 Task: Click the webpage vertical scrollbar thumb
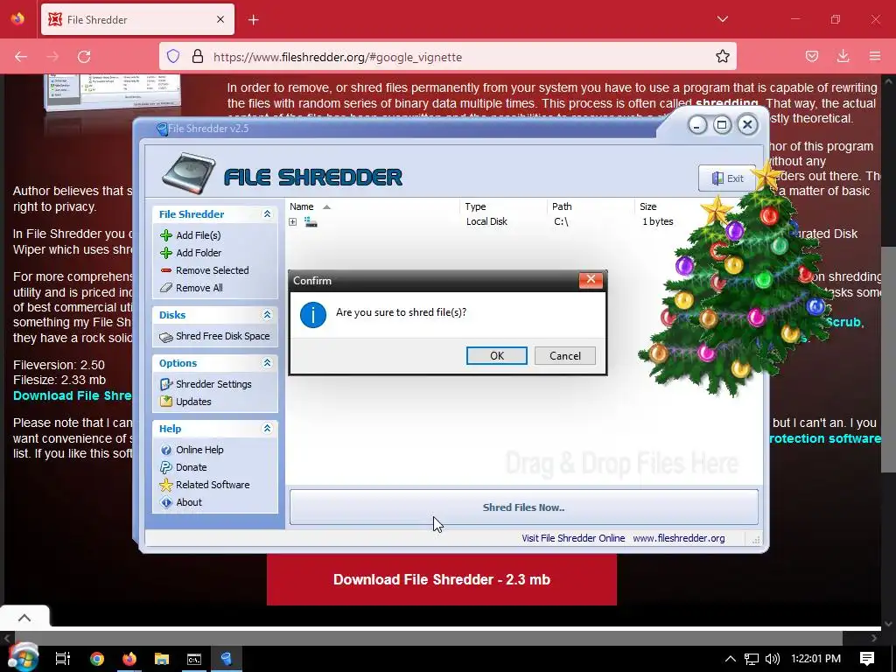pos(888,360)
